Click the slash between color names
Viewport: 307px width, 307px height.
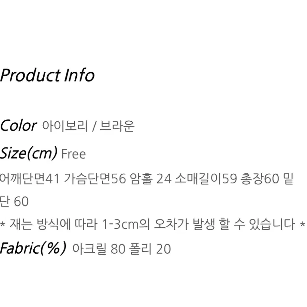pyautogui.click(x=94, y=126)
